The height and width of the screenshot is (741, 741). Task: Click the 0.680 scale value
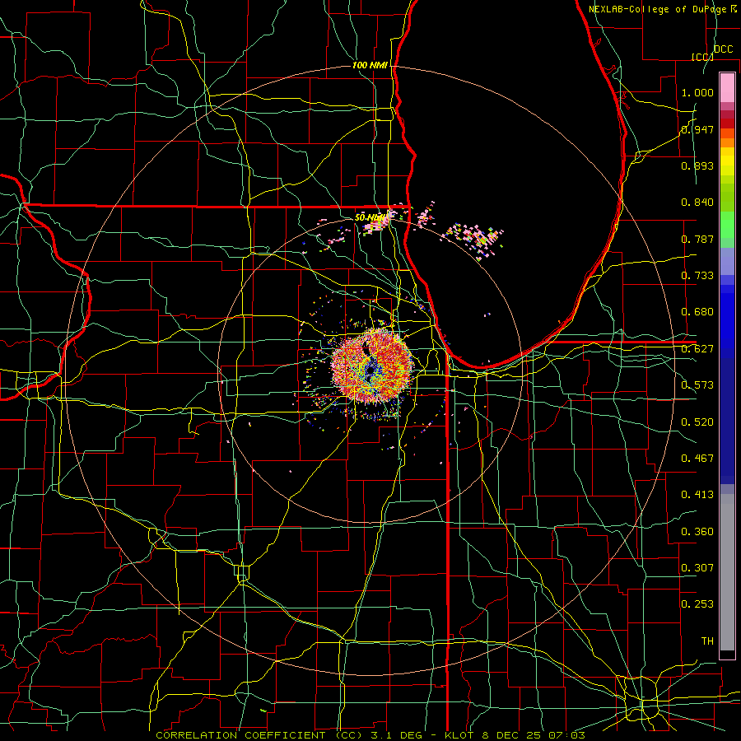(697, 312)
